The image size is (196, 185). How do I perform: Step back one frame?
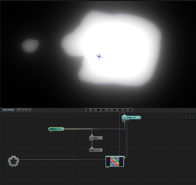[x=103, y=110]
